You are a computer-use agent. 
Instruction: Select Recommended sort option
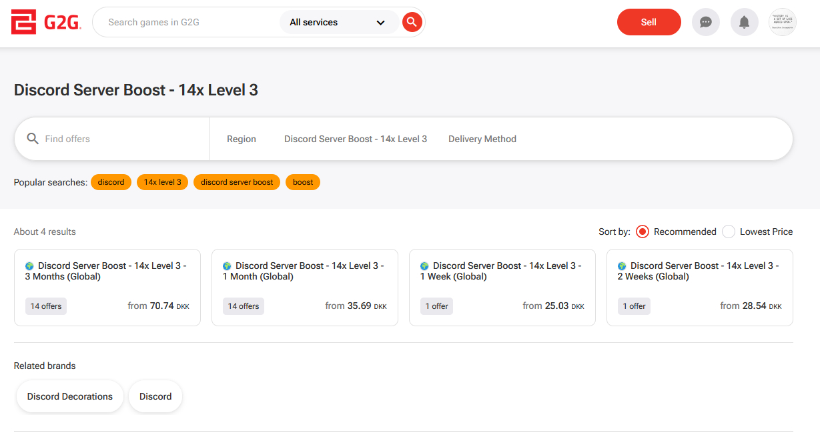643,232
